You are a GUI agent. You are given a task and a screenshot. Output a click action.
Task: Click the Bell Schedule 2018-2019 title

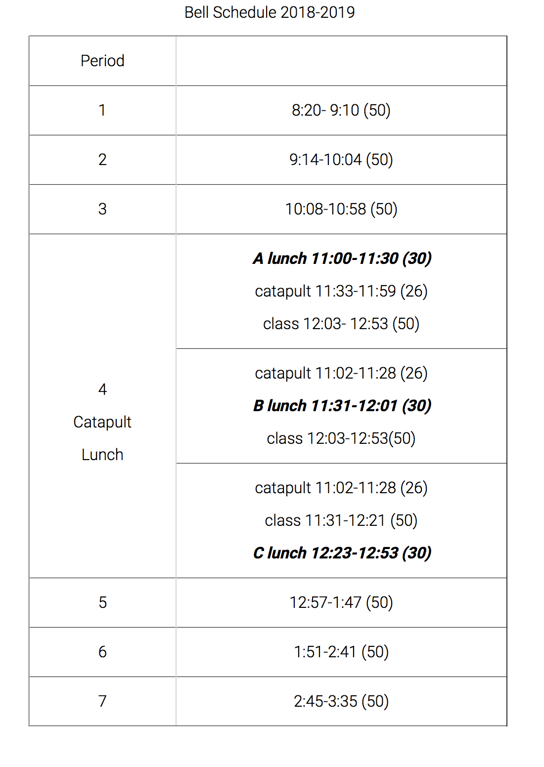[270, 12]
